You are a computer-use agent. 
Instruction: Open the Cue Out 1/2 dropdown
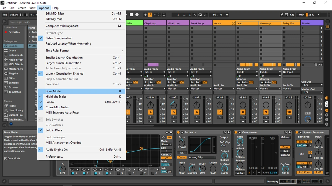pos(312,85)
